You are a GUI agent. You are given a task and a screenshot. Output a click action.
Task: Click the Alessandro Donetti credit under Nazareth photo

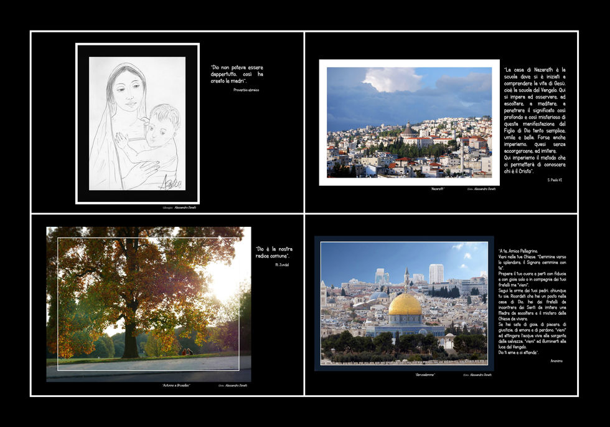click(481, 189)
